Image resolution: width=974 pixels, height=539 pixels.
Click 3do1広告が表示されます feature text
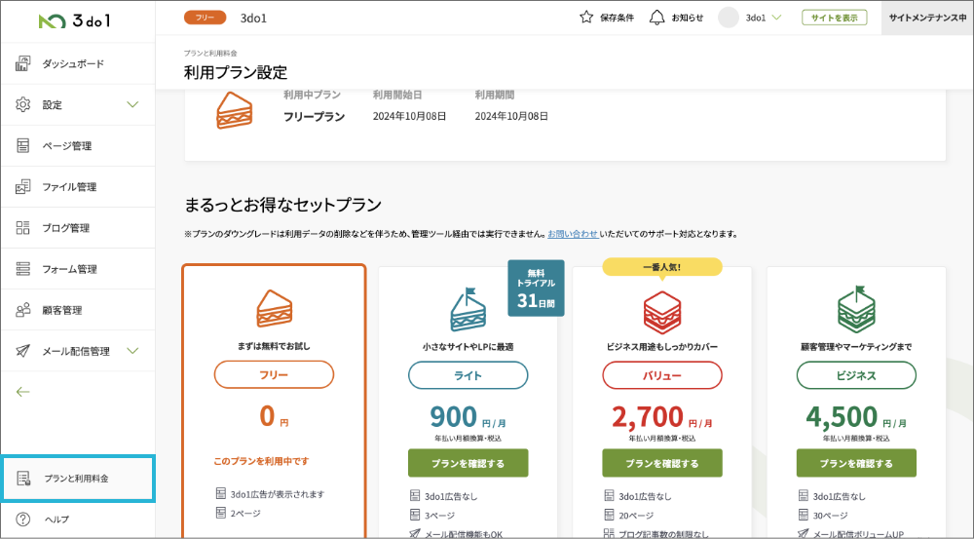[x=278, y=494]
